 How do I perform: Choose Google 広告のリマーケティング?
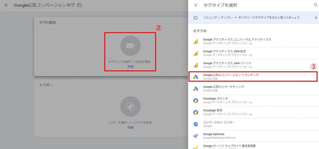pyautogui.click(x=254, y=88)
